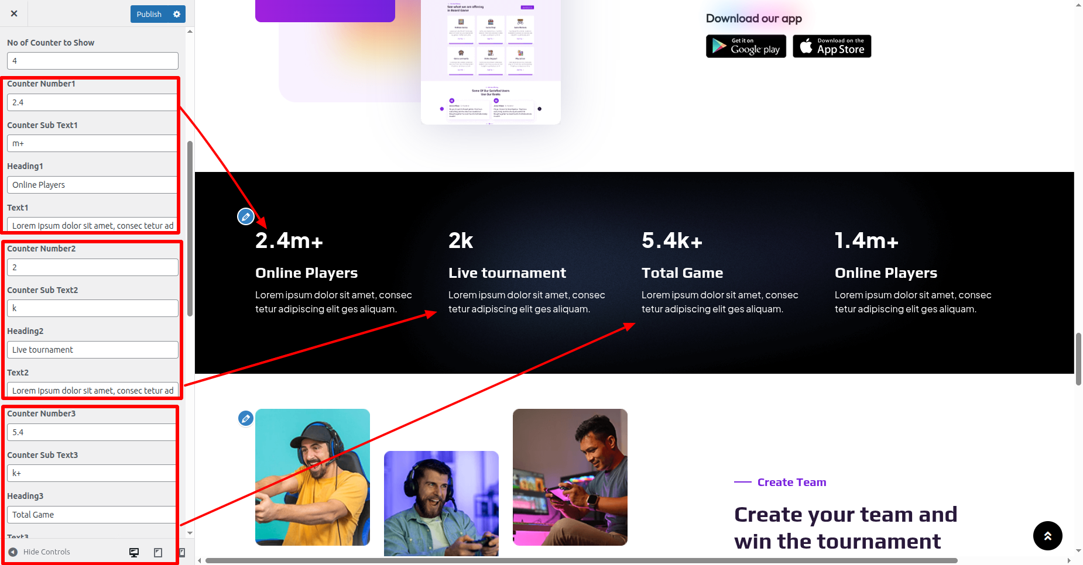Open the App Store download badge
This screenshot has height=565, width=1083.
pyautogui.click(x=832, y=46)
